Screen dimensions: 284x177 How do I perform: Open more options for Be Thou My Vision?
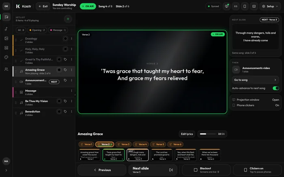click(x=71, y=101)
